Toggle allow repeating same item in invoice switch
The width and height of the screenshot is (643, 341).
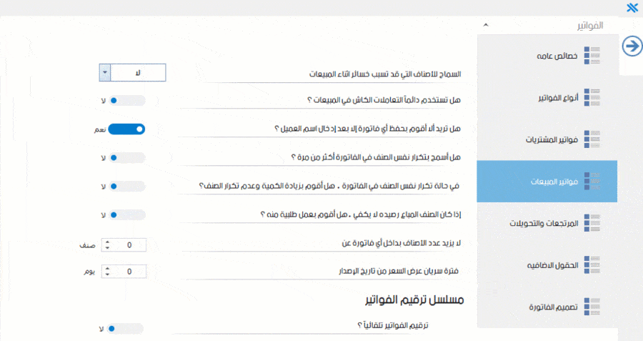[126, 157]
